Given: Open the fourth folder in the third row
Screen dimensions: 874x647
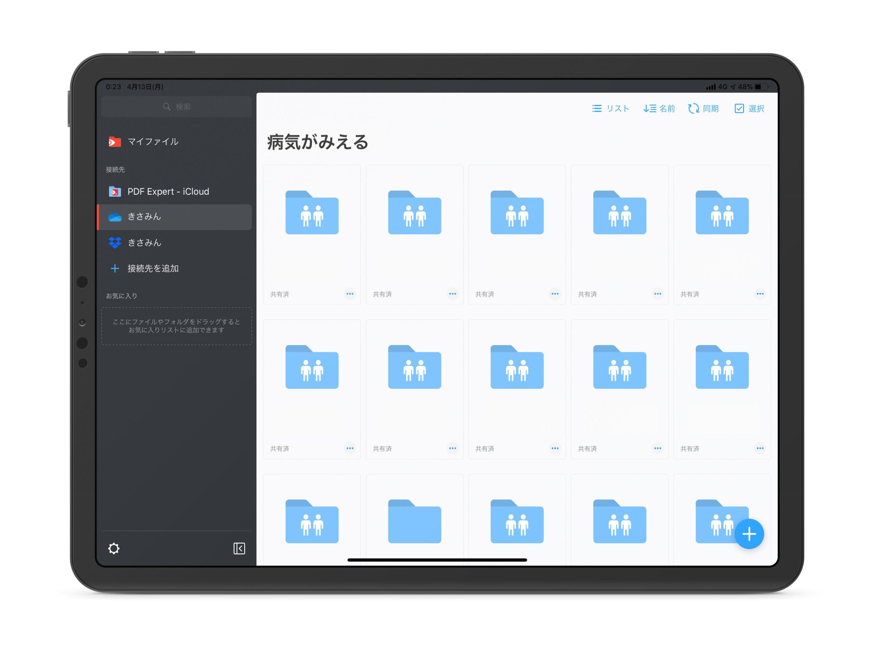Looking at the screenshot, I should (x=620, y=521).
